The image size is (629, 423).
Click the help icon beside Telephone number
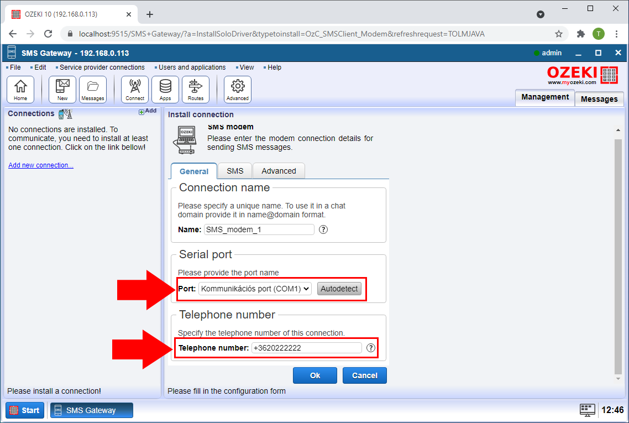(371, 348)
